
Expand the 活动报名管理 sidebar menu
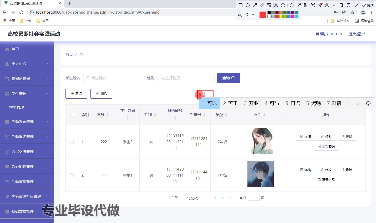pyautogui.click(x=27, y=137)
